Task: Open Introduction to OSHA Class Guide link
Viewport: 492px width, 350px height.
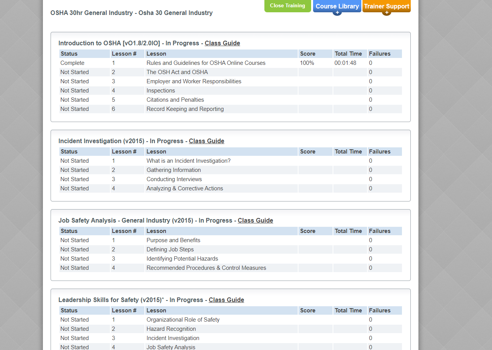Action: 222,43
